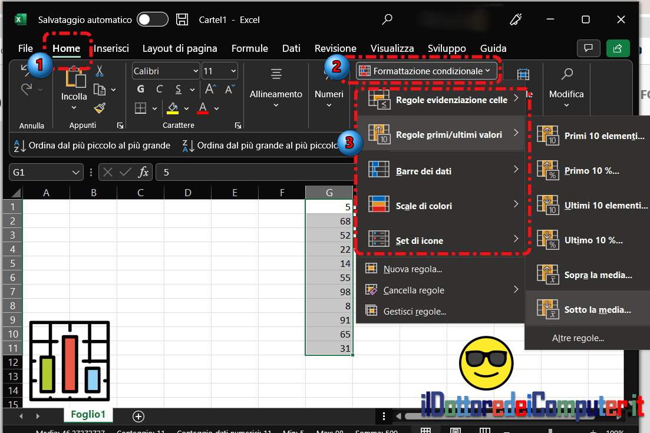This screenshot has height=433, width=650.
Task: Select Primo 10 % rule
Action: 588,170
